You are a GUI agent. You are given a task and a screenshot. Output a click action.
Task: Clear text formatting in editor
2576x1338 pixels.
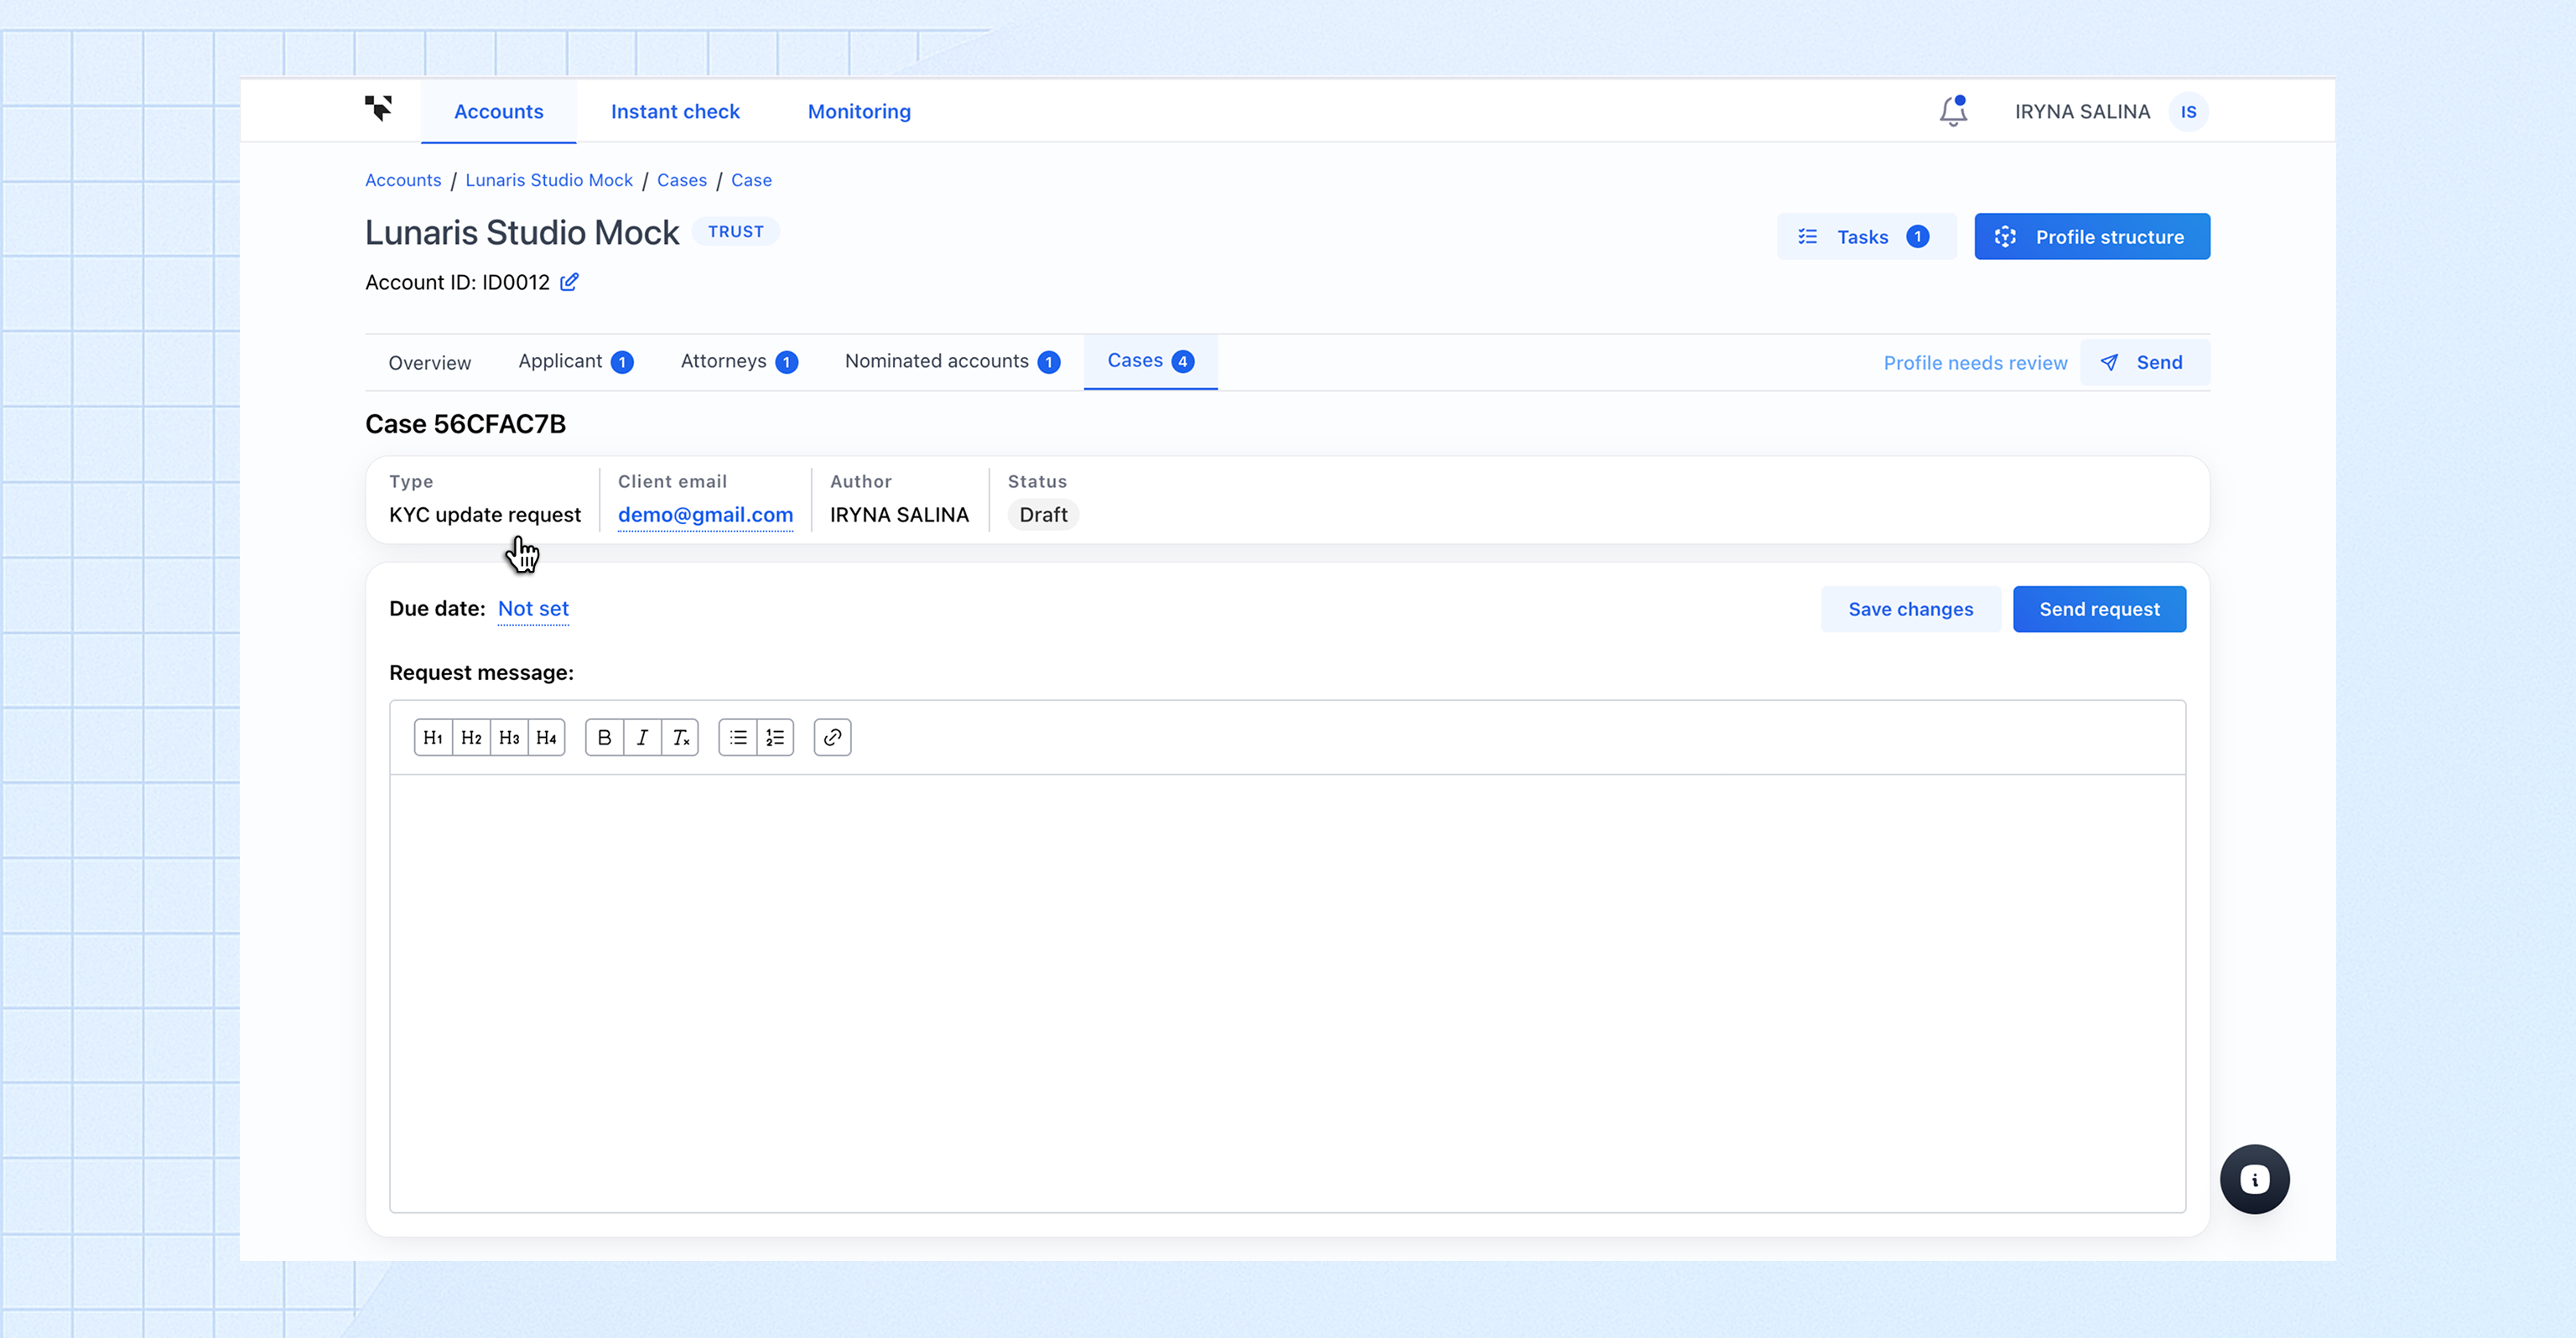[x=680, y=738]
